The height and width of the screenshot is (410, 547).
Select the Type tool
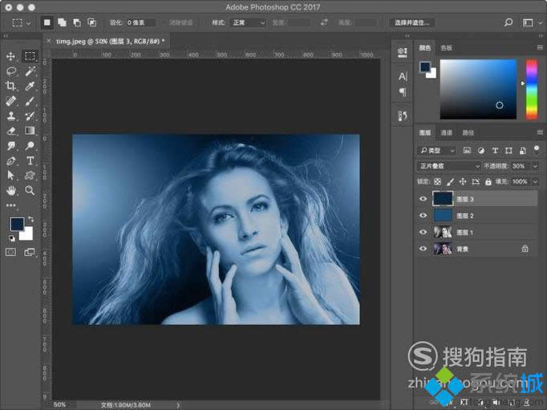tap(30, 160)
